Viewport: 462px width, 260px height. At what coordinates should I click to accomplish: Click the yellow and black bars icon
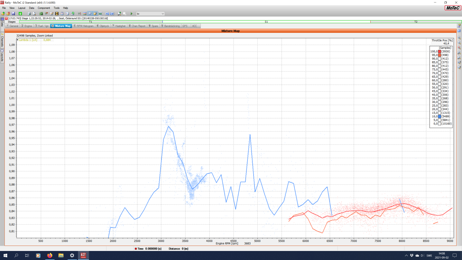coord(57,13)
